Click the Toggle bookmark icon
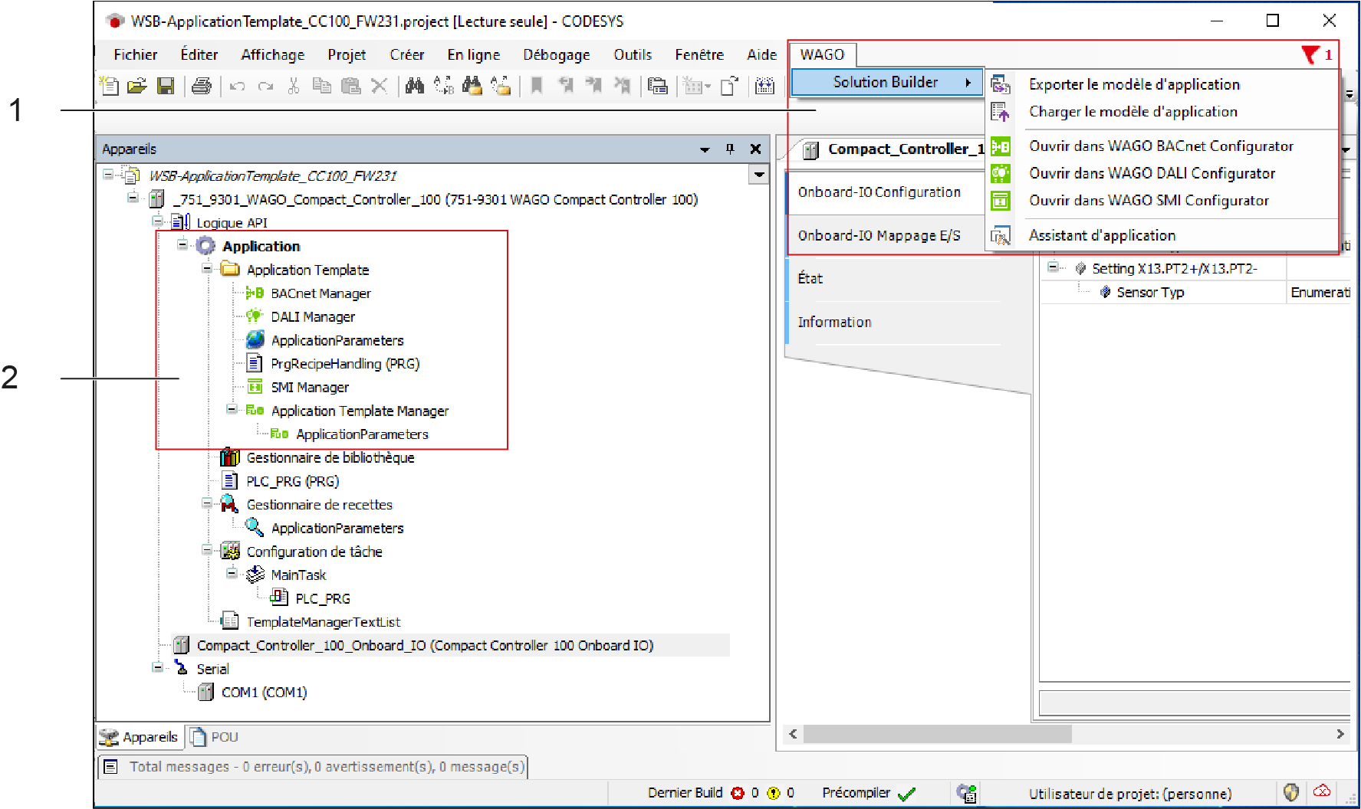The height and width of the screenshot is (809, 1361). [537, 86]
